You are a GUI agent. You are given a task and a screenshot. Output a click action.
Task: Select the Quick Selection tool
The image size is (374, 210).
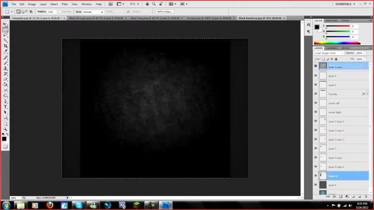coord(5,41)
